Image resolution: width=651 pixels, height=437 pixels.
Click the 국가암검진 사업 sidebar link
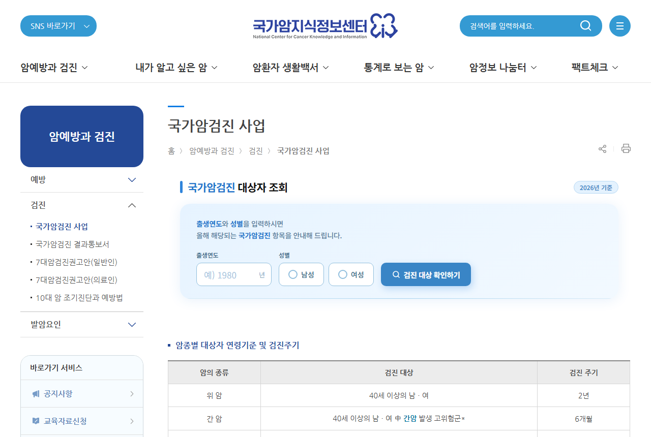click(62, 227)
